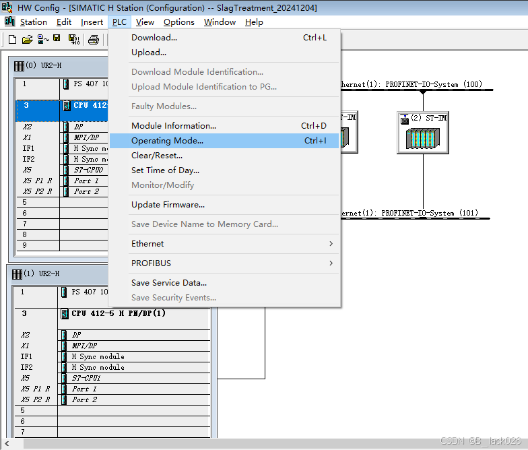Click the New station toolbar icon
Image resolution: width=528 pixels, height=450 pixels.
(12, 39)
